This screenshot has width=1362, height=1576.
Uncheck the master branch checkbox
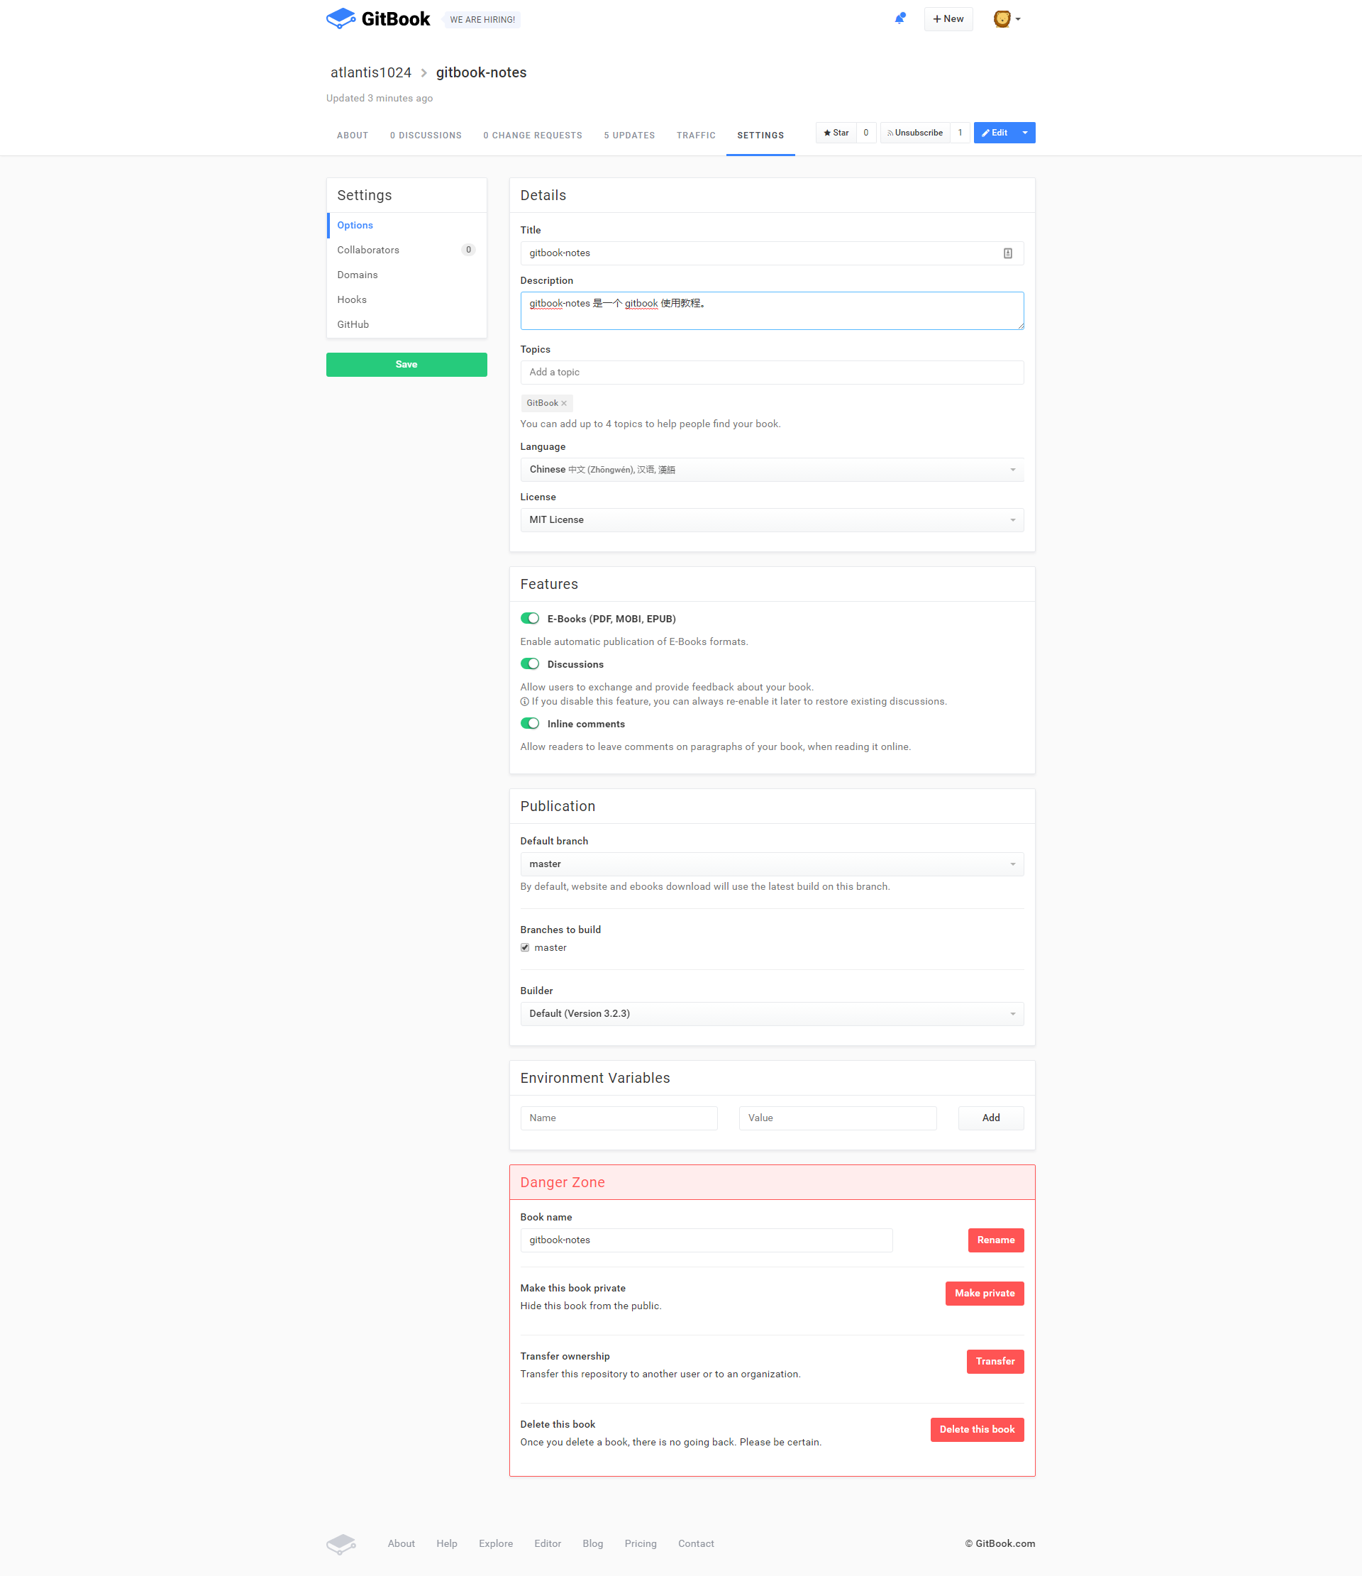(525, 948)
